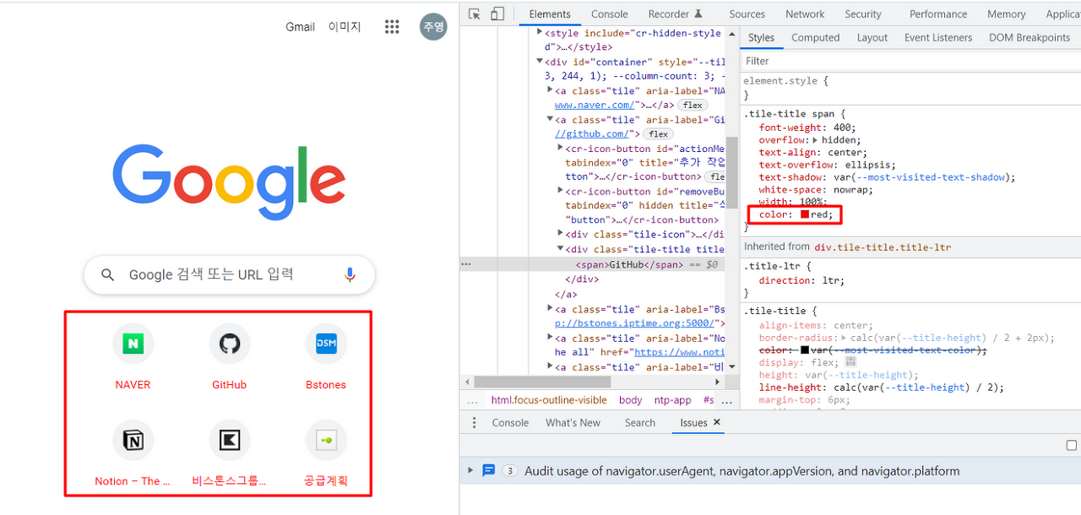Viewport: 1081px width, 515px height.
Task: Expand the border-radius calc shorthand arrow
Action: coord(844,338)
